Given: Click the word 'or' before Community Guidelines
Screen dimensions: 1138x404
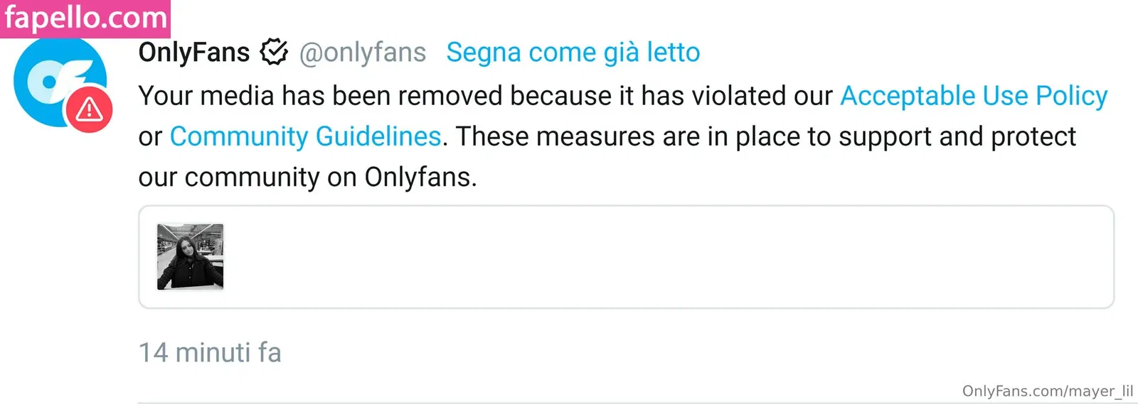Looking at the screenshot, I should pos(150,137).
